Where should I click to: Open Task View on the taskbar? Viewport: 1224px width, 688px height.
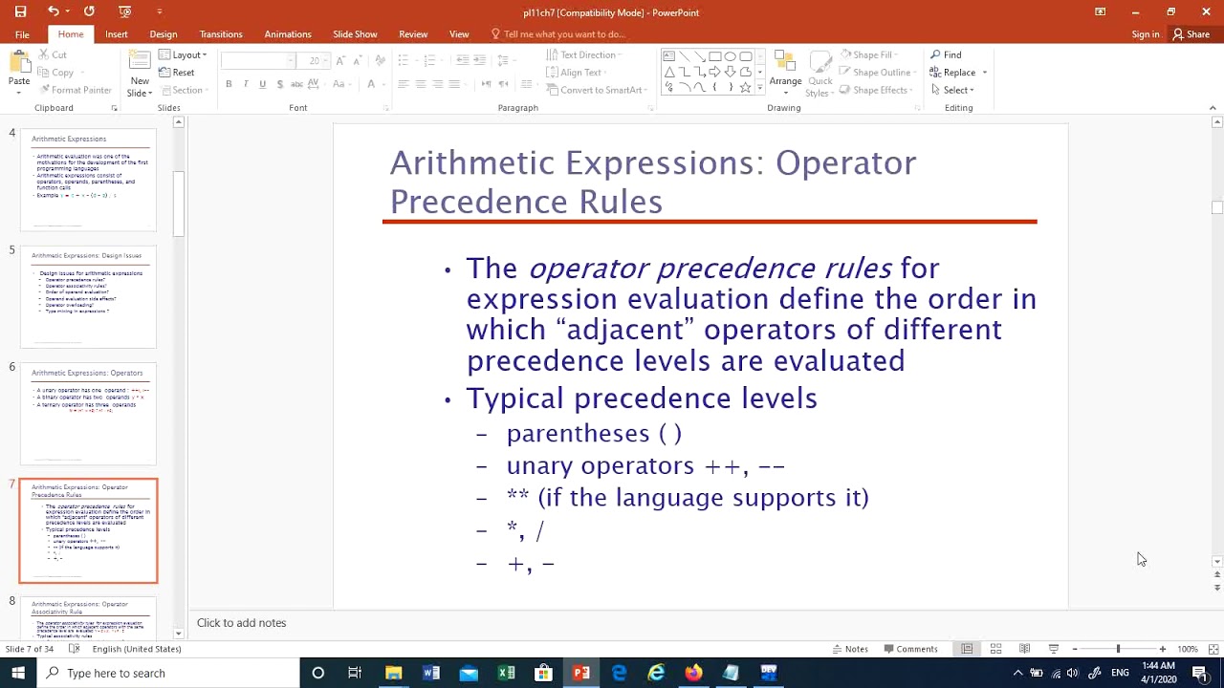355,673
